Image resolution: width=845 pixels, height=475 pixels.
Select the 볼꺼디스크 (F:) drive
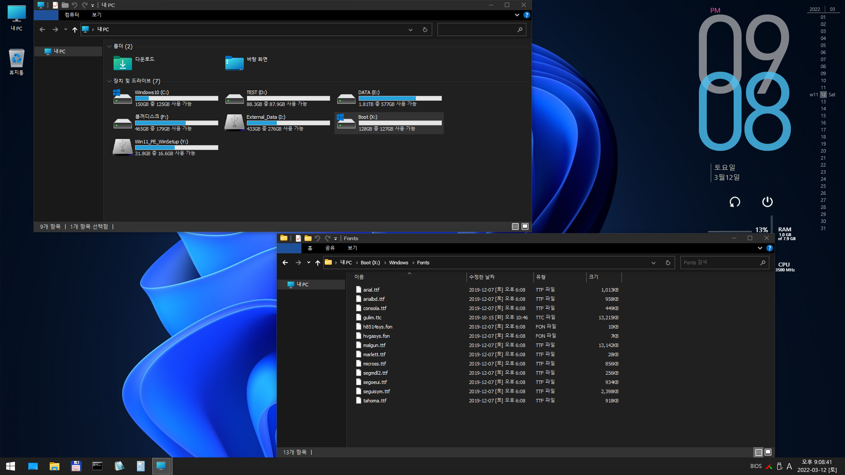tap(165, 123)
